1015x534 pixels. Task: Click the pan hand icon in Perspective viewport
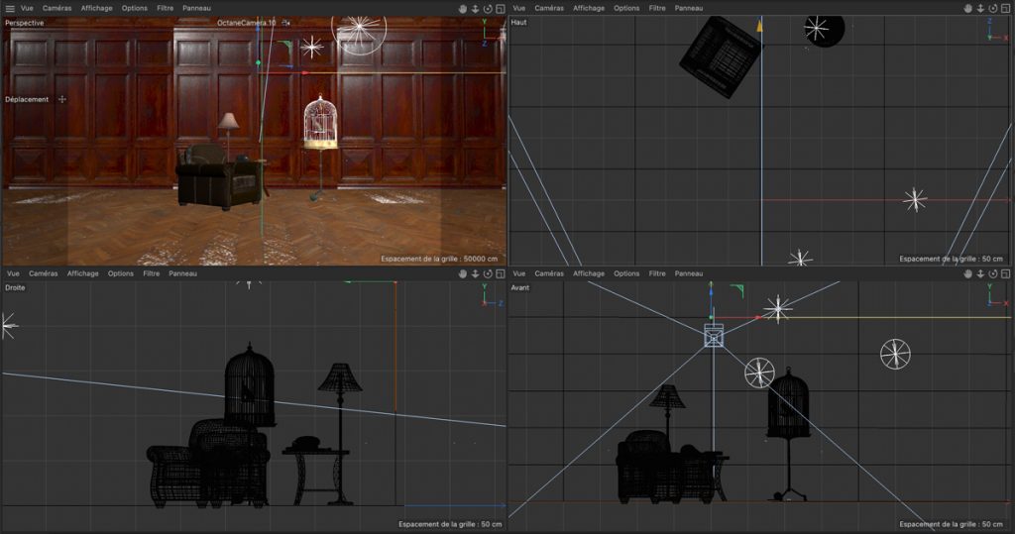[x=463, y=8]
